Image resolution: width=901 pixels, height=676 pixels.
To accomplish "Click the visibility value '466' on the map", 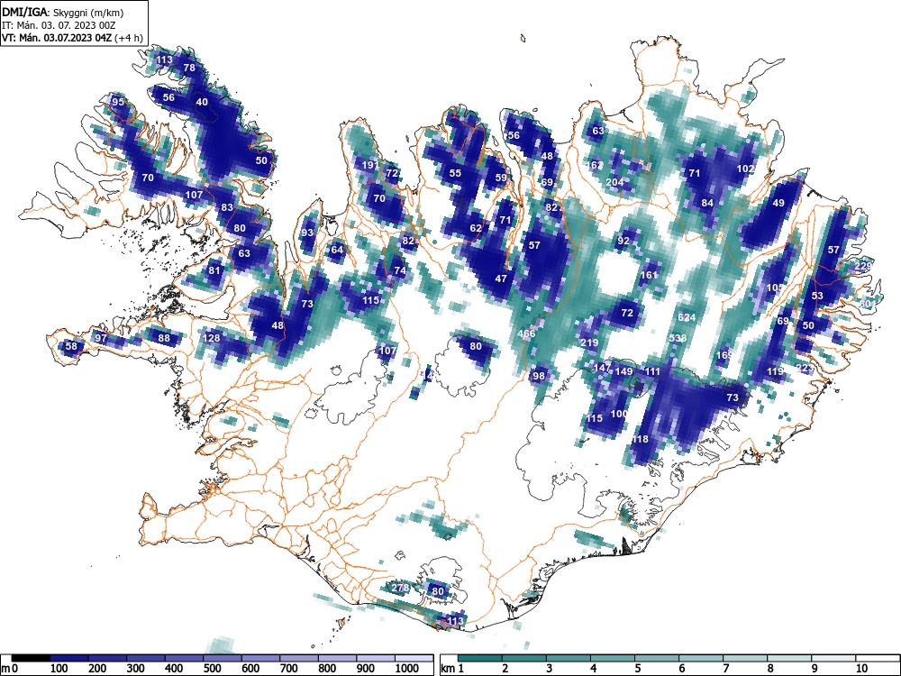I will (526, 333).
